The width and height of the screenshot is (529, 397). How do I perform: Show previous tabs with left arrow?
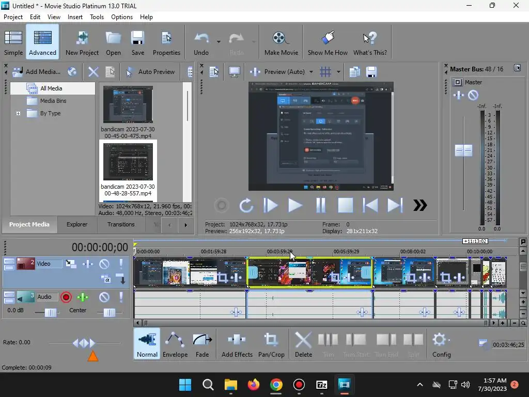coord(169,225)
